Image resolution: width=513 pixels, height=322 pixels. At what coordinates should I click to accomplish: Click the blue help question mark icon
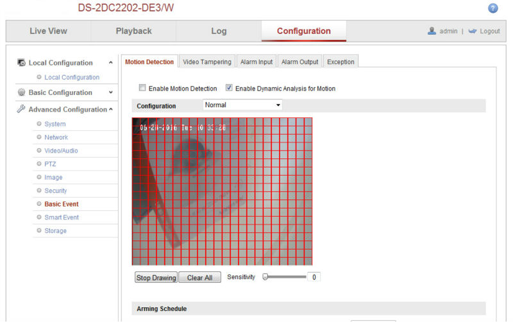[493, 8]
